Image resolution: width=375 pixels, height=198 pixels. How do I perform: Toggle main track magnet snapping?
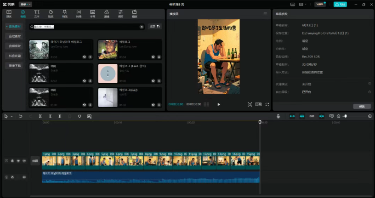click(292, 116)
